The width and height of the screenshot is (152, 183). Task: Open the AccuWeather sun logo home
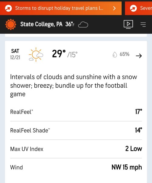tap(11, 24)
